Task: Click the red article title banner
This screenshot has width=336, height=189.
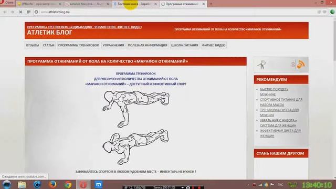Action: (135, 61)
